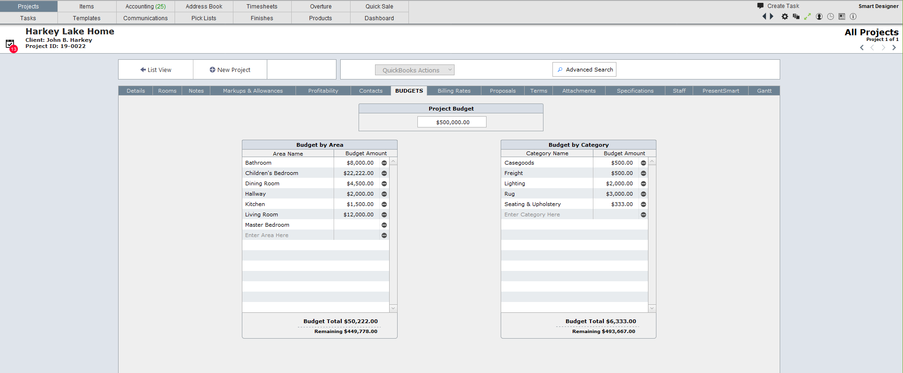Click the info circle icon

853,16
